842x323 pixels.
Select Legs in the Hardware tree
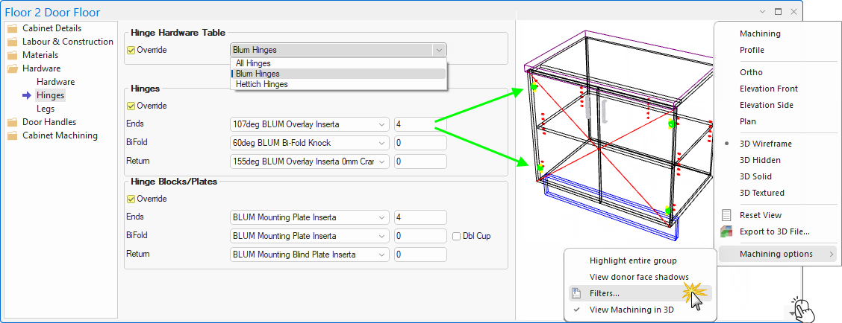(46, 109)
